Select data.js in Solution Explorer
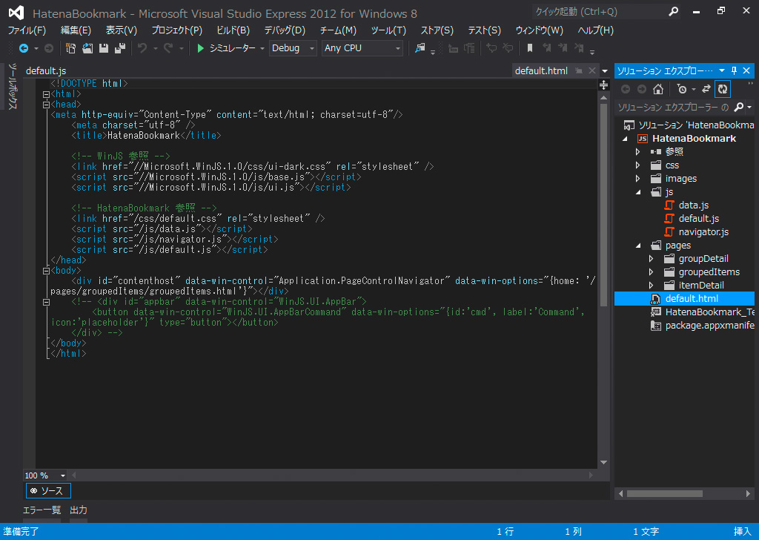 (x=693, y=205)
